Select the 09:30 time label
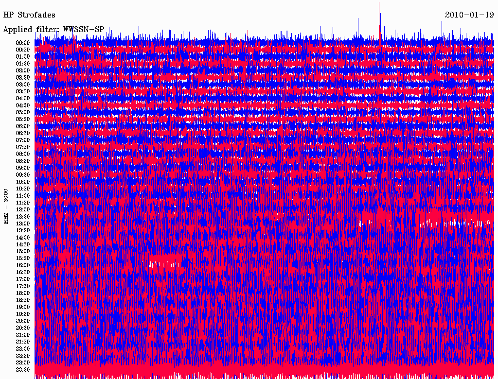Screen dimensions: 498x379 pos(23,175)
